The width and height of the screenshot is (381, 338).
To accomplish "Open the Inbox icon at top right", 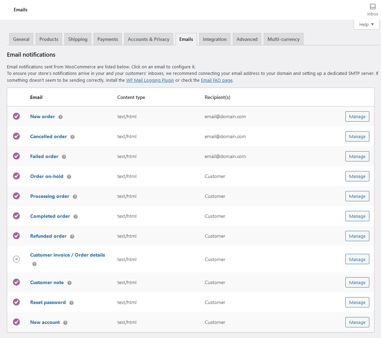I will point(372,10).
